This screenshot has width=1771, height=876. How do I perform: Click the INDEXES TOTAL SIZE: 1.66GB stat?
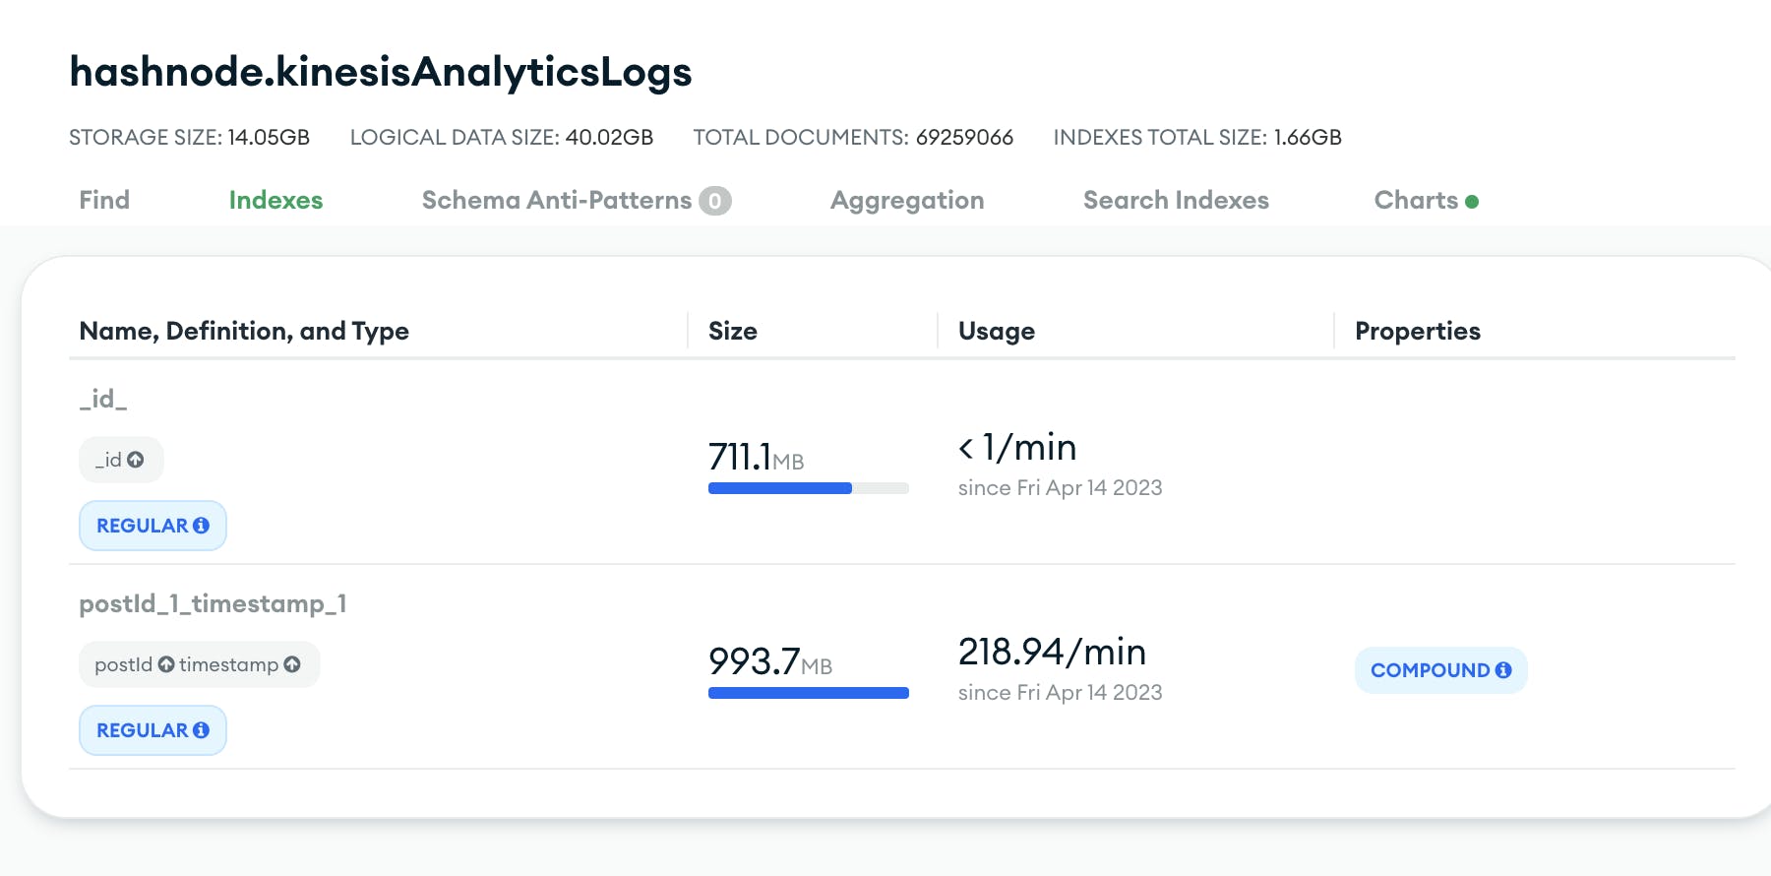pyautogui.click(x=1197, y=137)
